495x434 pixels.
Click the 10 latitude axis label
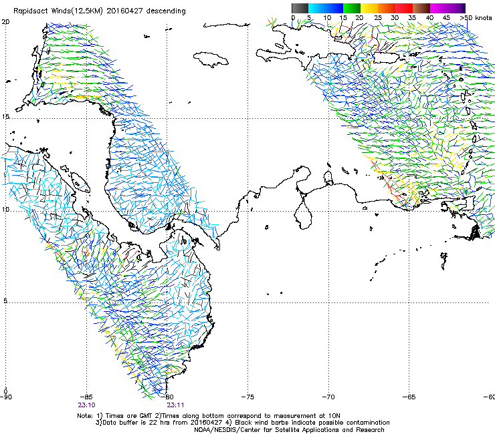(5, 210)
